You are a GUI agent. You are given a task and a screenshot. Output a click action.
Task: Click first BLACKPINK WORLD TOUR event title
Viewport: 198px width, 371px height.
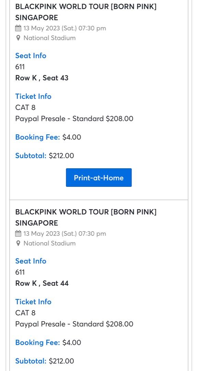click(86, 12)
